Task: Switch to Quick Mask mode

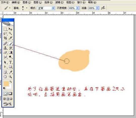Action: click(10, 93)
